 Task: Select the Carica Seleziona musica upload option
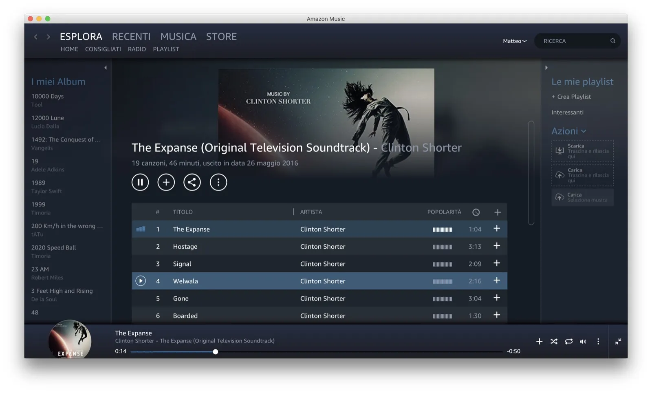pyautogui.click(x=582, y=197)
